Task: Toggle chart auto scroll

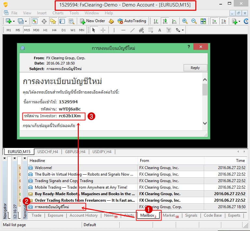Action: pyautogui.click(x=215, y=21)
